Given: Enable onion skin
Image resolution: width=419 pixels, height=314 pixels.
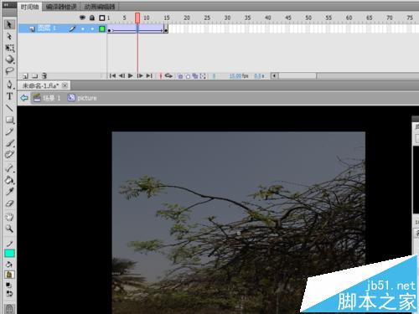Looking at the screenshot, I should tap(180, 76).
